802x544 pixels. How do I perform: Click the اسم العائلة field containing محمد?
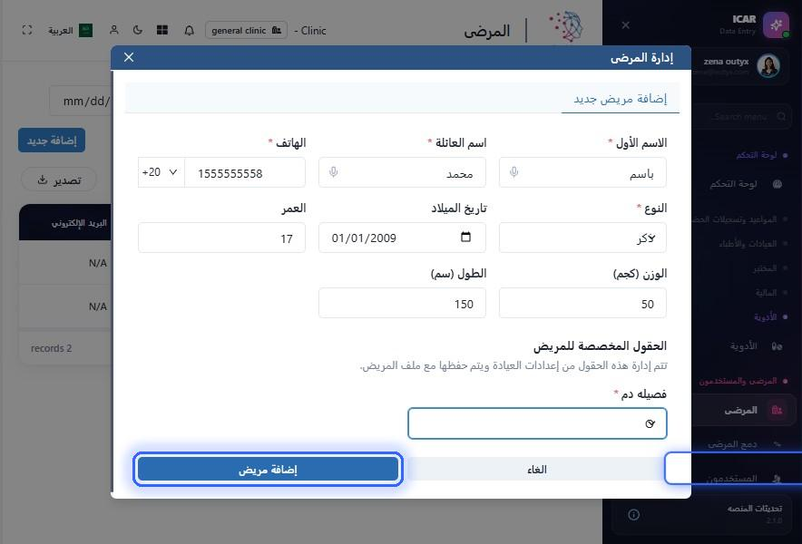point(402,172)
